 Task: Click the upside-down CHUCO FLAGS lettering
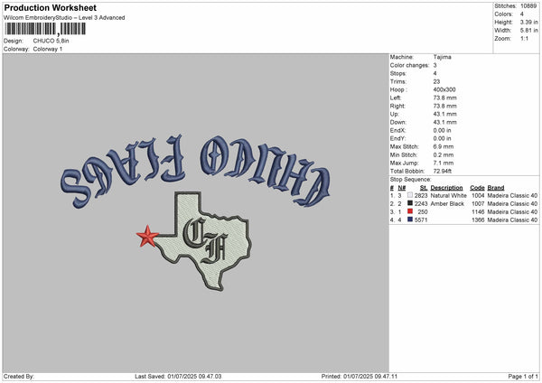click(195, 171)
